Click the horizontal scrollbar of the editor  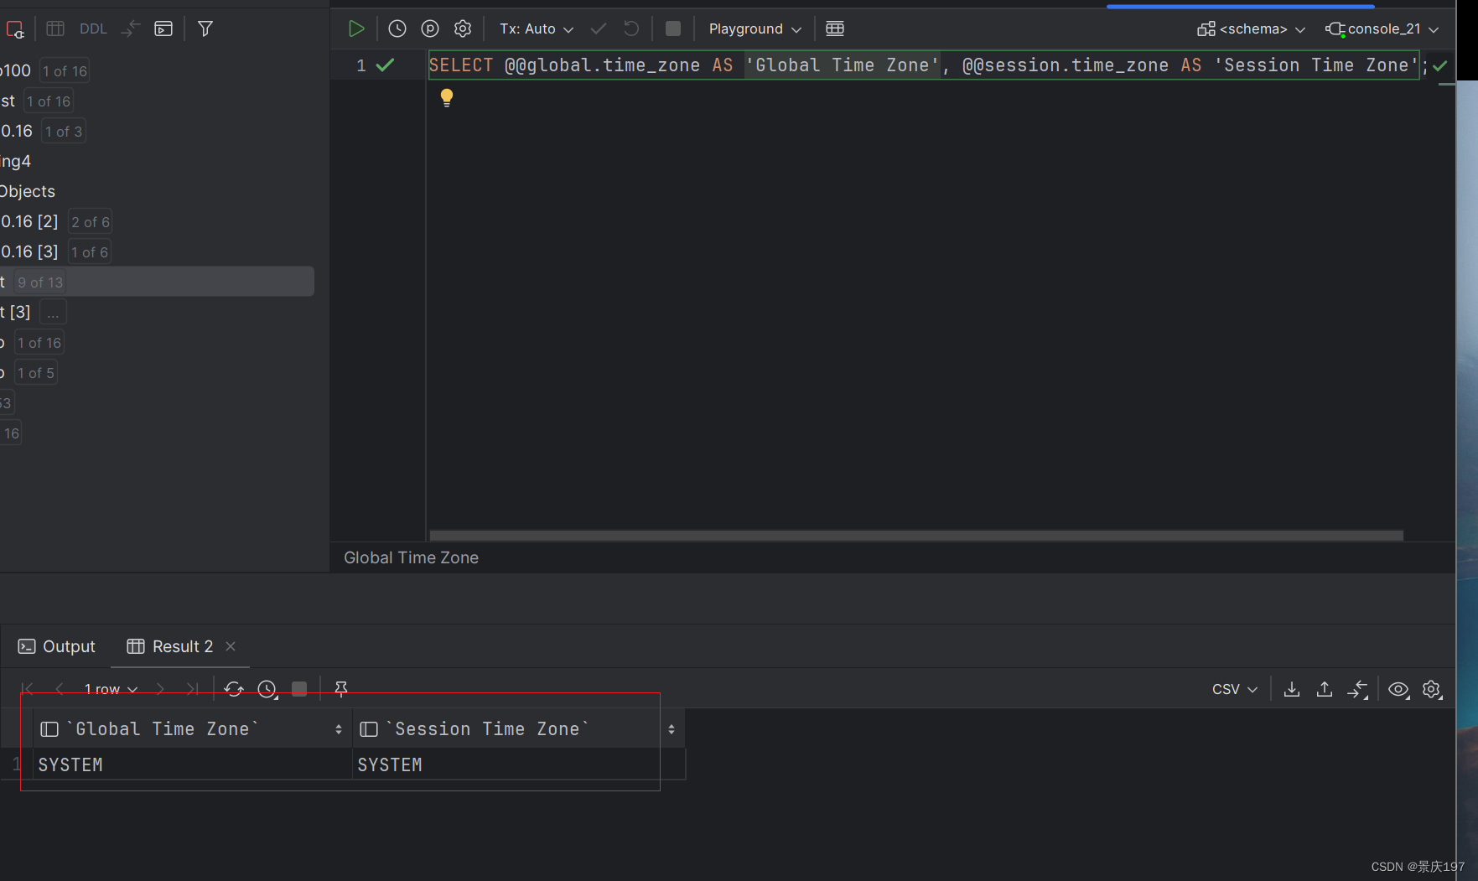[x=916, y=535]
